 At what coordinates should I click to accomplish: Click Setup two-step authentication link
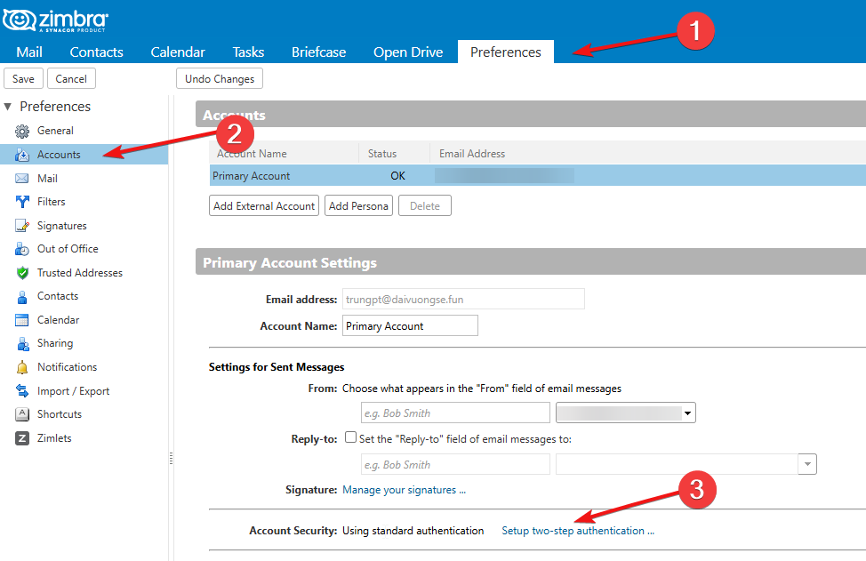(578, 531)
